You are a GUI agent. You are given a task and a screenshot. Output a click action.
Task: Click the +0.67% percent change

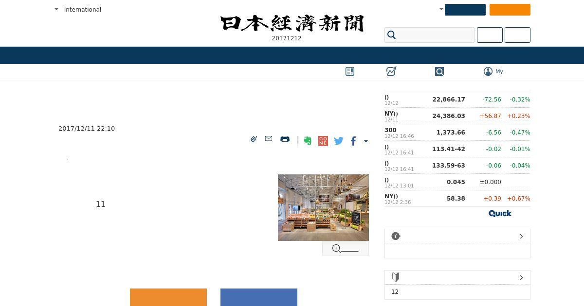pyautogui.click(x=519, y=199)
